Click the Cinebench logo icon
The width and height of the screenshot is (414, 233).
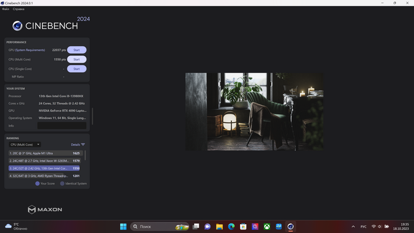[17, 26]
